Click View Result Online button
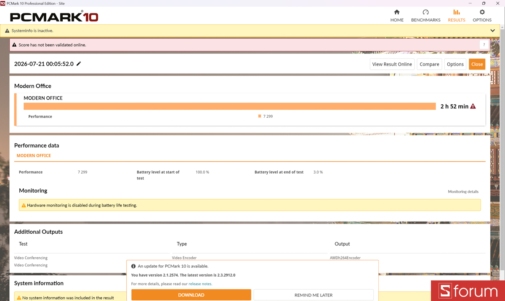Image resolution: width=505 pixels, height=301 pixels. coord(392,64)
